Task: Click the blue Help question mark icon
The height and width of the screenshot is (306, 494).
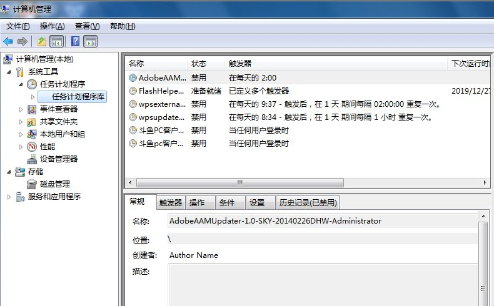Action: [75, 41]
